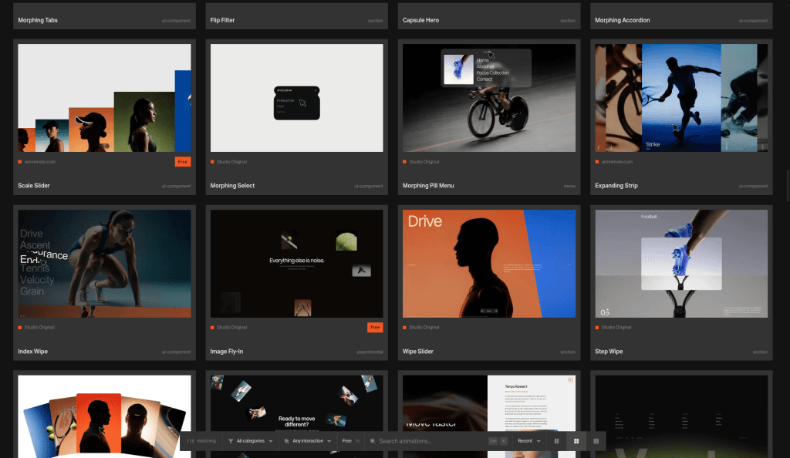790x458 pixels.
Task: Click the Free badge on Scale Slider
Action: tap(183, 162)
